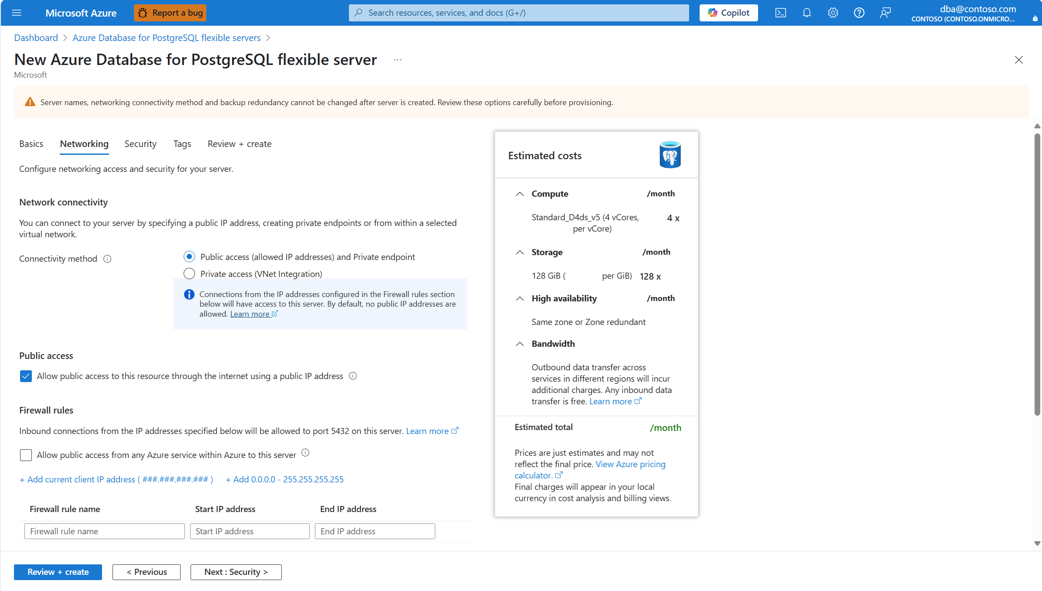This screenshot has width=1042, height=591.
Task: Open Azure Copilot
Action: click(728, 13)
